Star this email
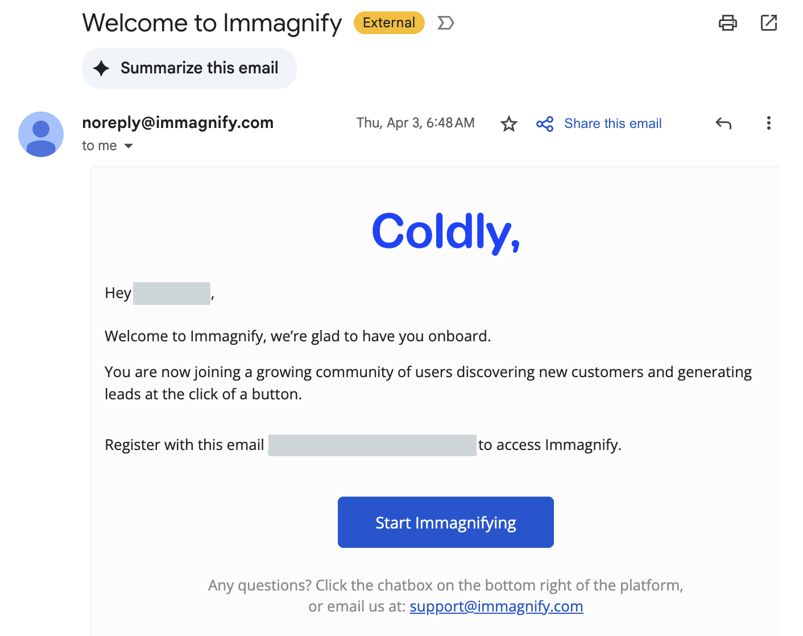This screenshot has height=636, width=803. coord(508,123)
